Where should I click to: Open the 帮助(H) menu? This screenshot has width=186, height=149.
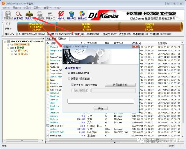(58, 8)
